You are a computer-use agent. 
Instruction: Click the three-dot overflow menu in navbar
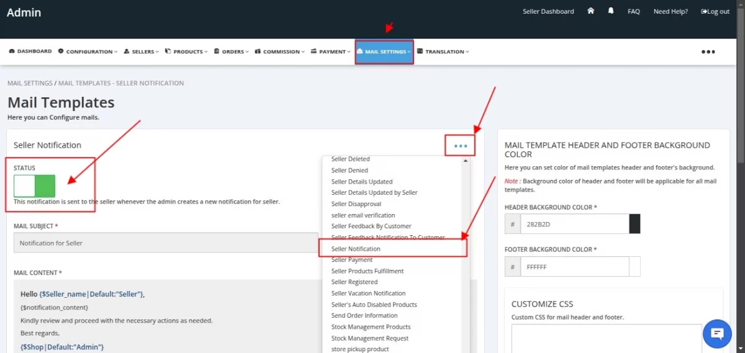[708, 51]
